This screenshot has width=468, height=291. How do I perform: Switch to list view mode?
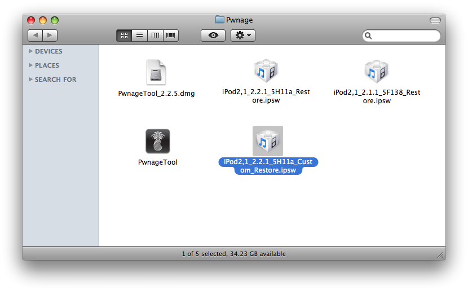140,36
